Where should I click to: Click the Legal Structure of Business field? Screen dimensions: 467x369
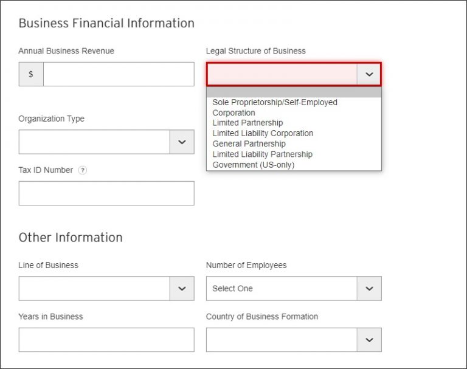point(282,74)
